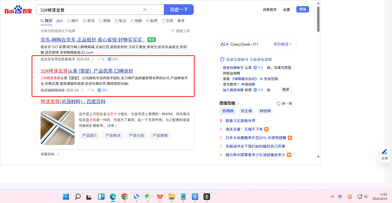Open the AI search tab icon

coord(59,21)
